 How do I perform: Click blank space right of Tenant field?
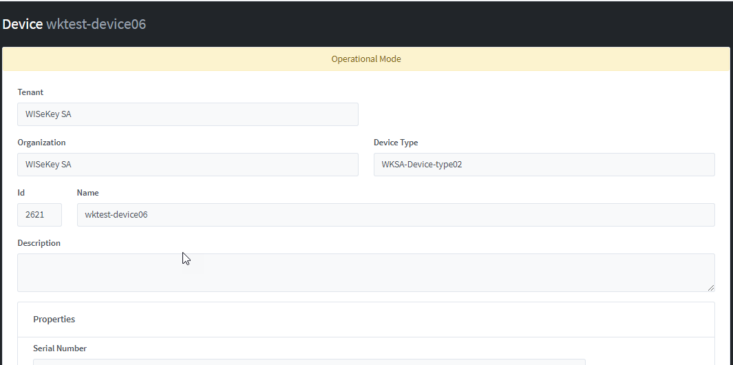[x=537, y=114]
